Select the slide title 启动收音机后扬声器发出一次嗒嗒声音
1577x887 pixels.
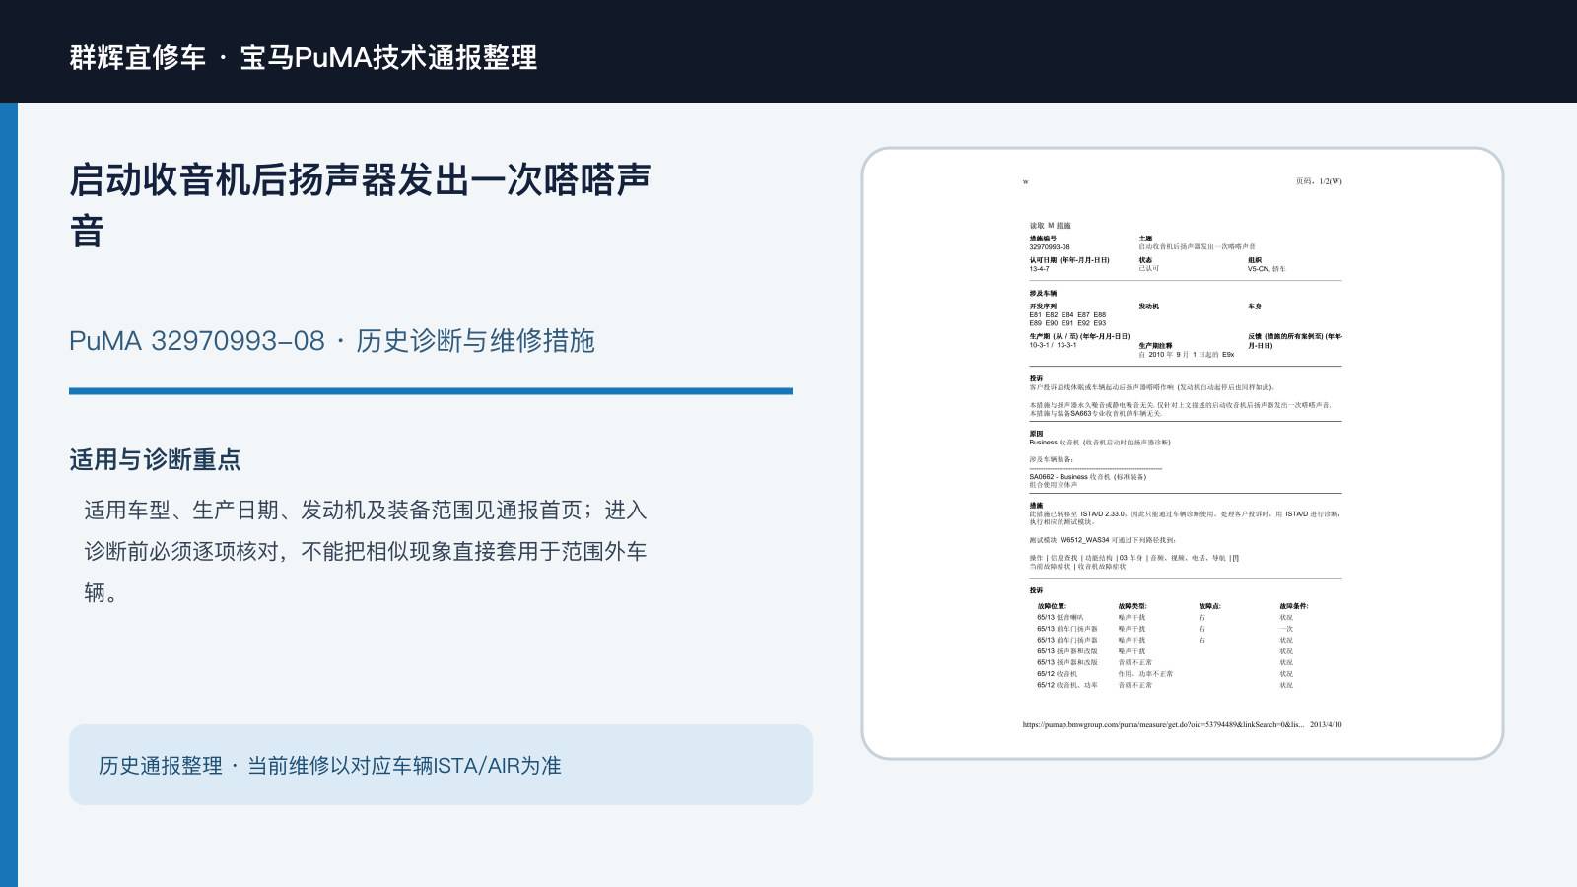[x=360, y=206]
